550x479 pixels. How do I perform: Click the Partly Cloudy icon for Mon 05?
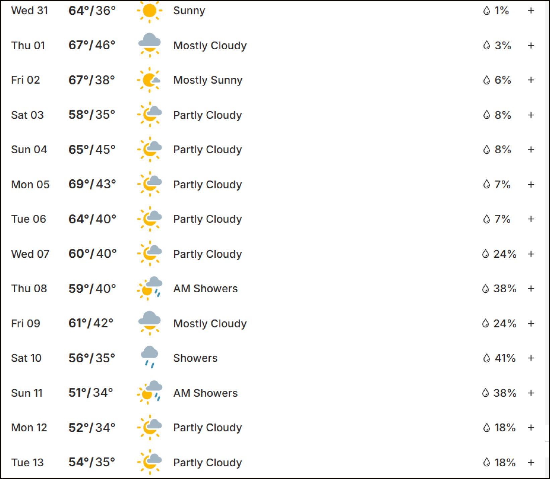149,184
